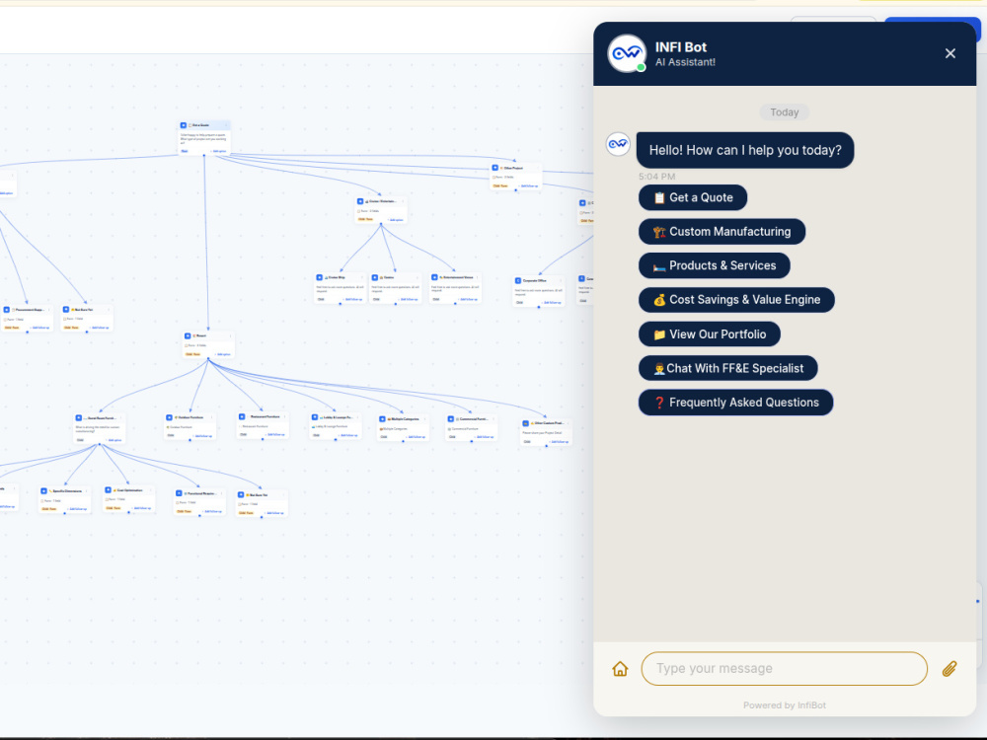This screenshot has width=987, height=740.
Task: Click the Hello! How can I help message bubble
Action: [x=745, y=150]
